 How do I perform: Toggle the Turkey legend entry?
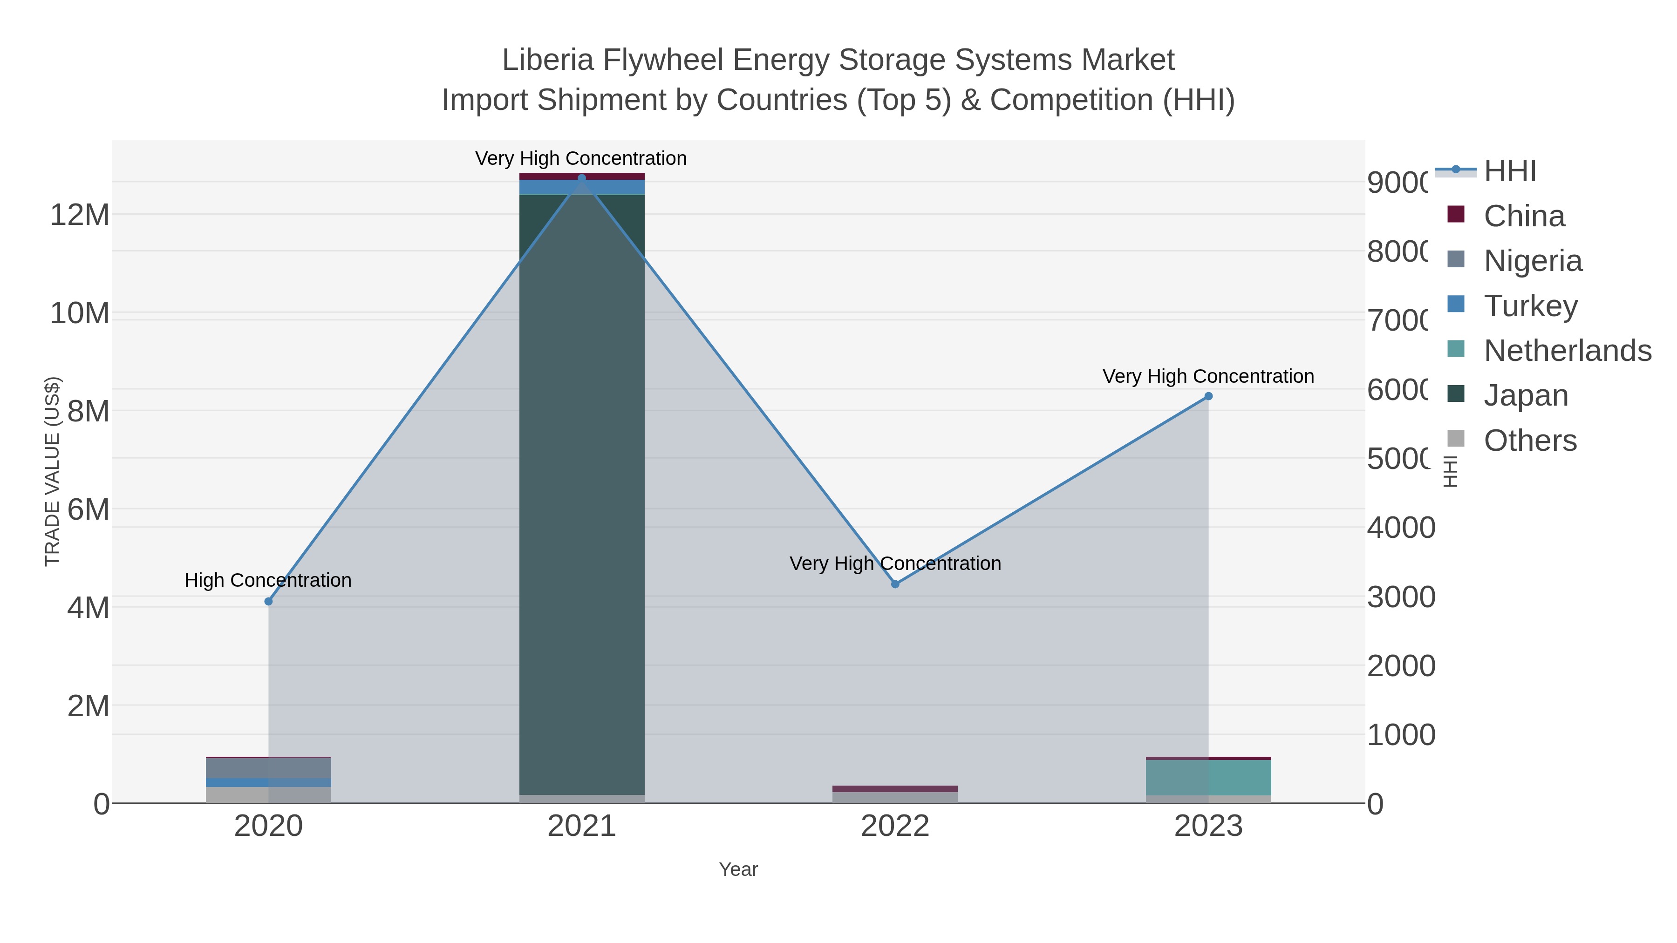click(1512, 305)
